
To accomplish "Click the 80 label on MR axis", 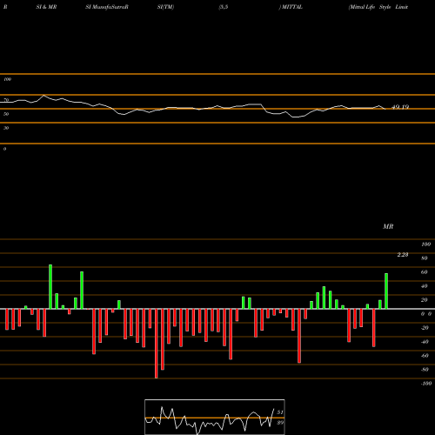I will (x=425, y=258).
